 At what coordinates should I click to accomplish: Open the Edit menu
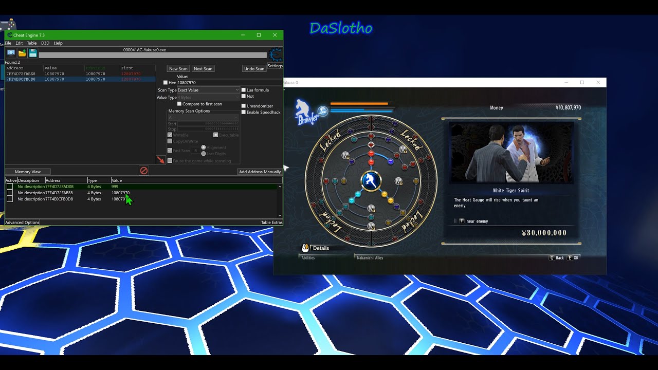click(19, 43)
